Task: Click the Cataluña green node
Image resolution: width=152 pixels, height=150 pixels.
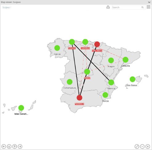Action: tap(126, 60)
